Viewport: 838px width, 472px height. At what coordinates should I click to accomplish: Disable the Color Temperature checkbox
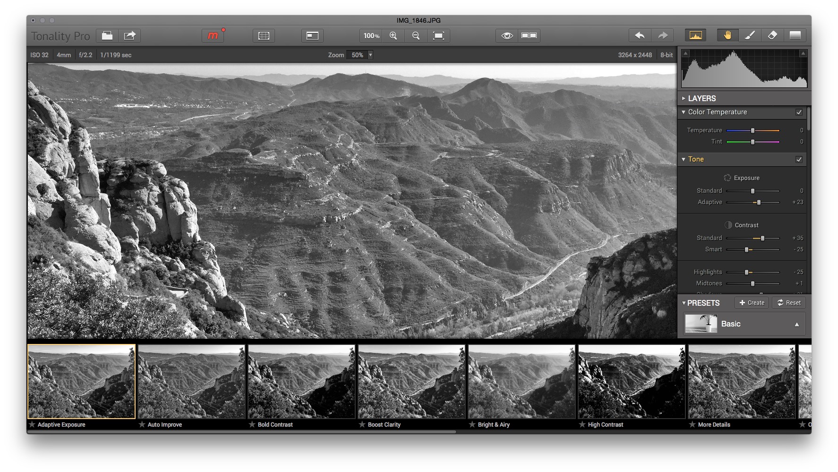click(x=799, y=112)
